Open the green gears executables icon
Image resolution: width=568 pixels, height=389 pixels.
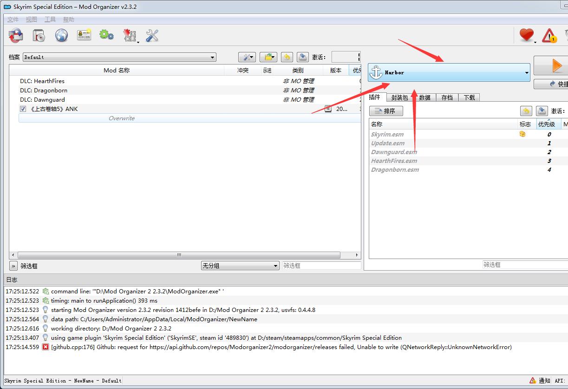pos(106,35)
